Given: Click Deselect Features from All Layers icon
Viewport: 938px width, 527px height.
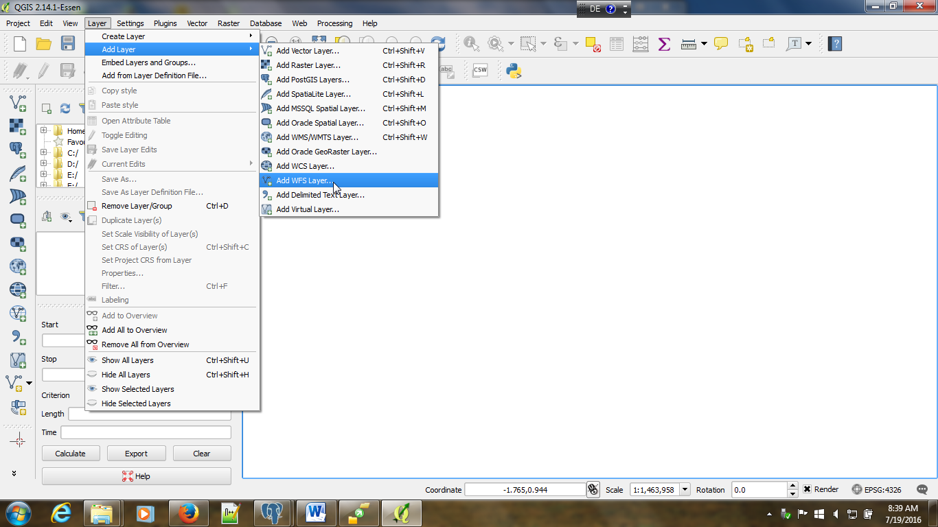Looking at the screenshot, I should 593,44.
